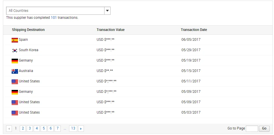Click the United States flag dated 05/11/2017
This screenshot has height=135, width=274.
15,82
